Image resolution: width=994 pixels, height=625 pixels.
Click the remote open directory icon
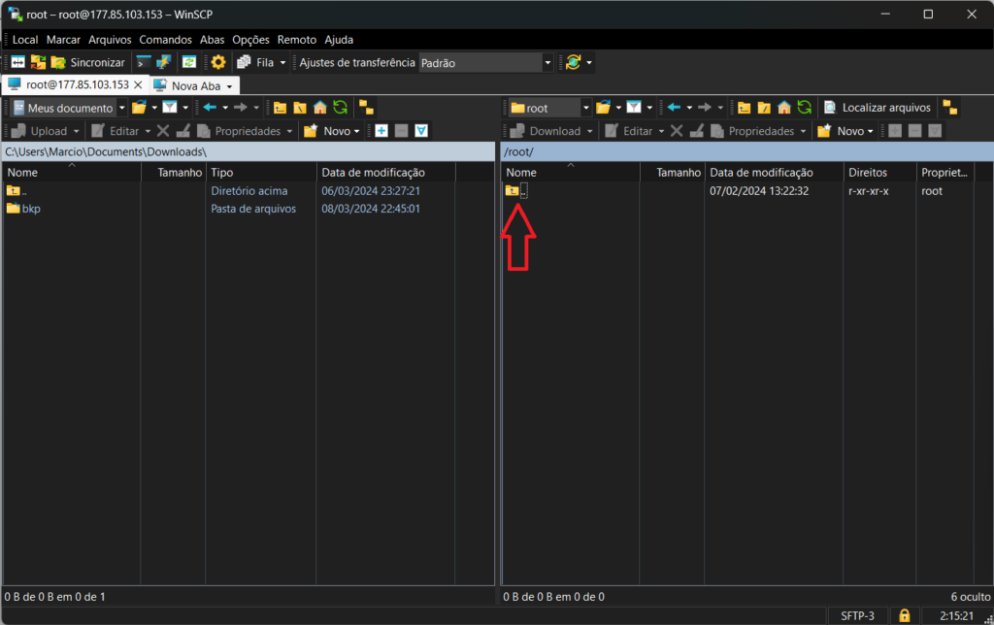[x=603, y=108]
